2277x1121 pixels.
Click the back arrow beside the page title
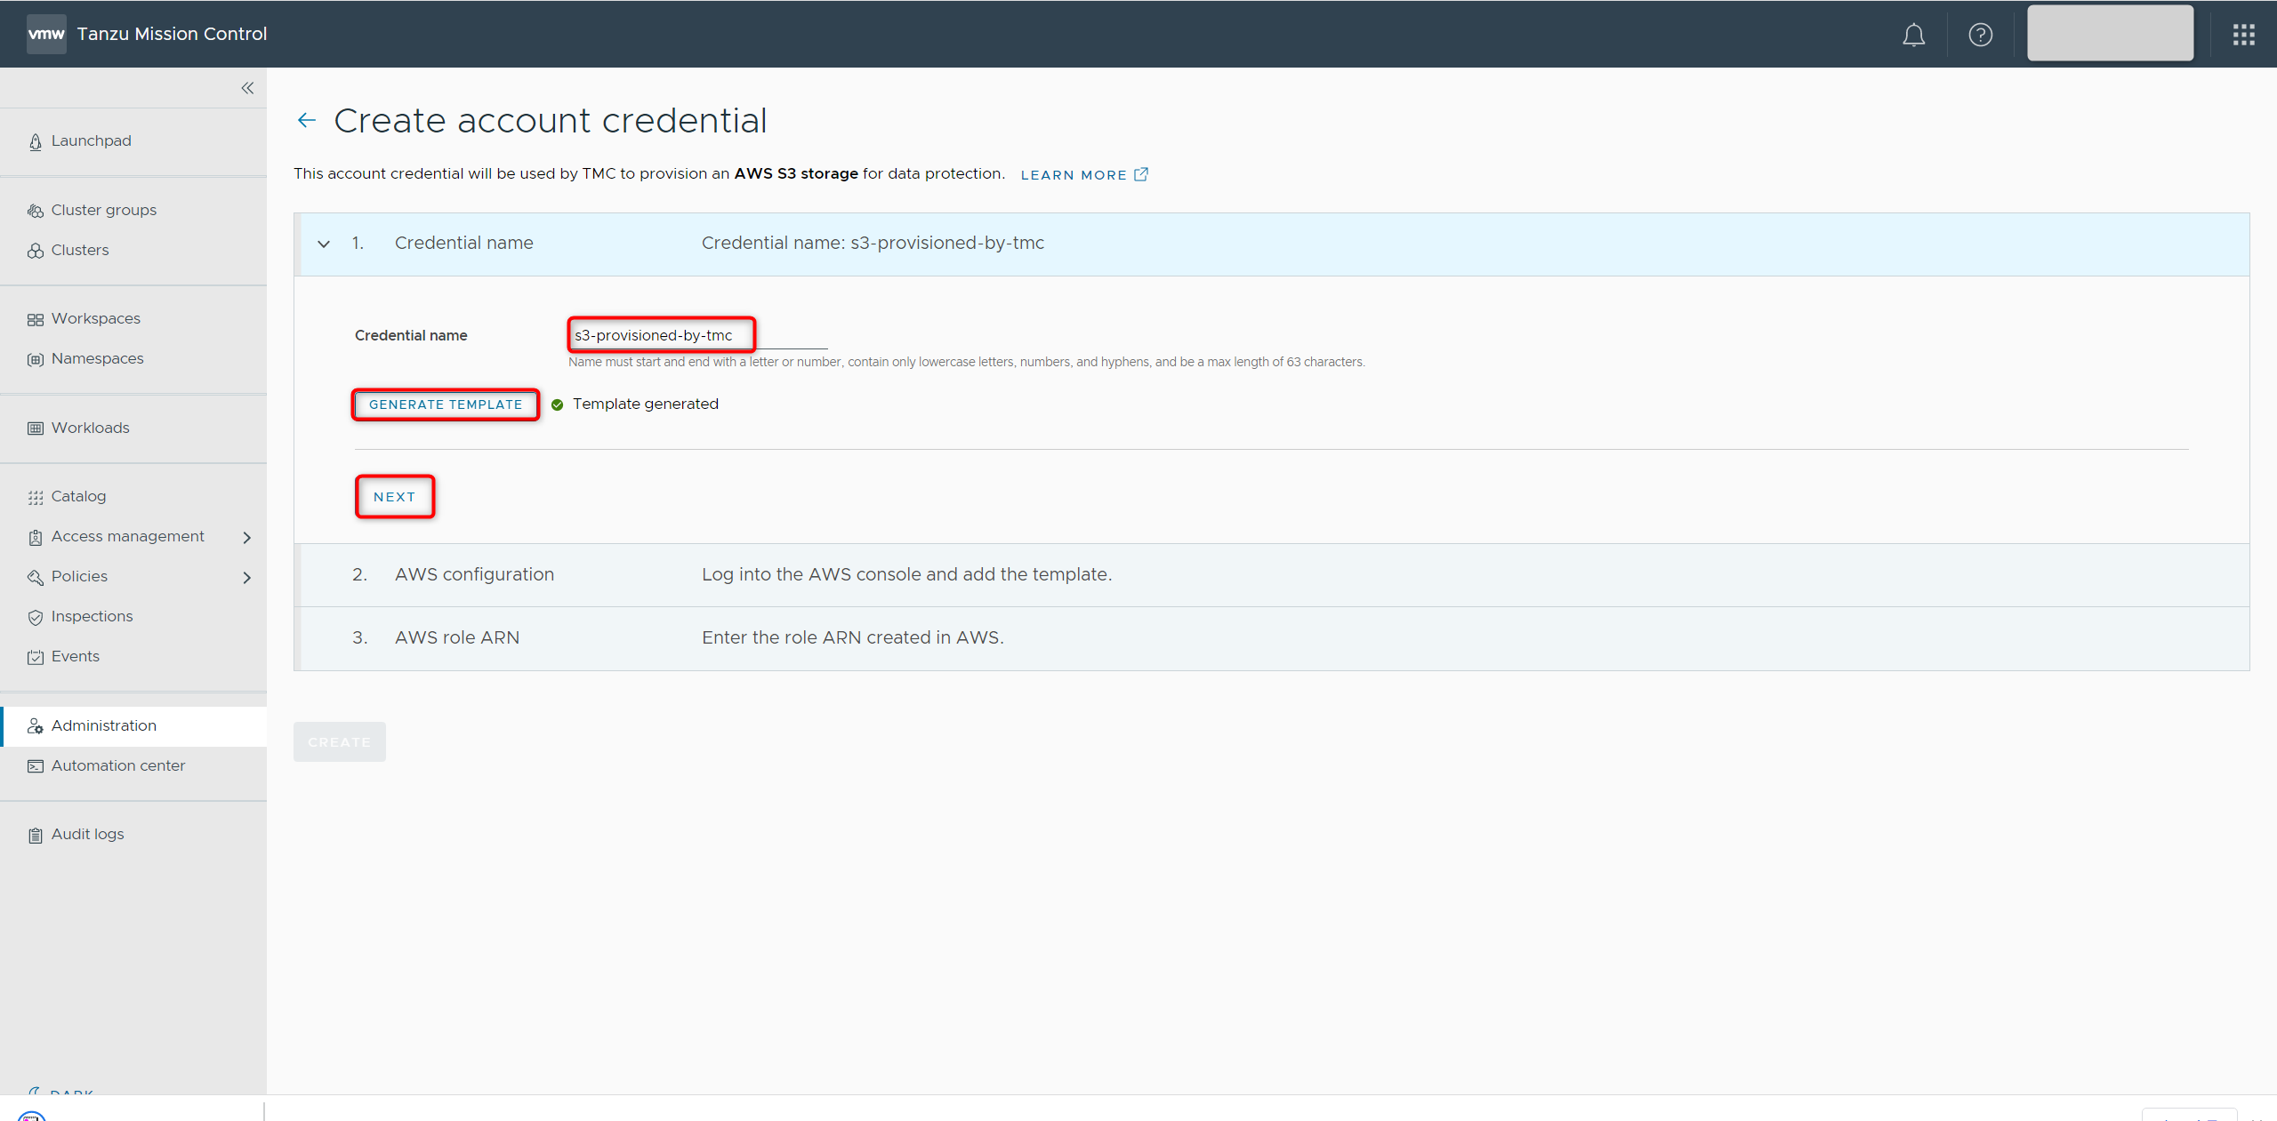point(307,121)
